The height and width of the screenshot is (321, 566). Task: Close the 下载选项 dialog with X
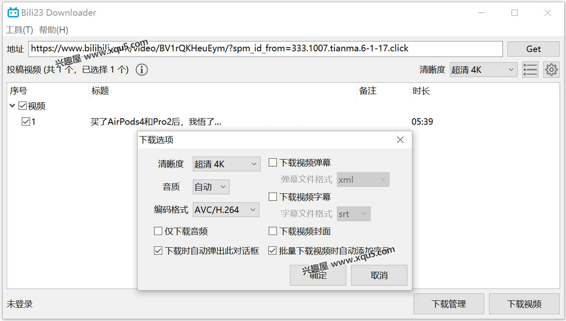pos(400,140)
